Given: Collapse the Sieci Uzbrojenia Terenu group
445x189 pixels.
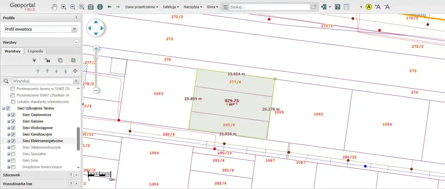Looking at the screenshot, I should tap(3, 108).
